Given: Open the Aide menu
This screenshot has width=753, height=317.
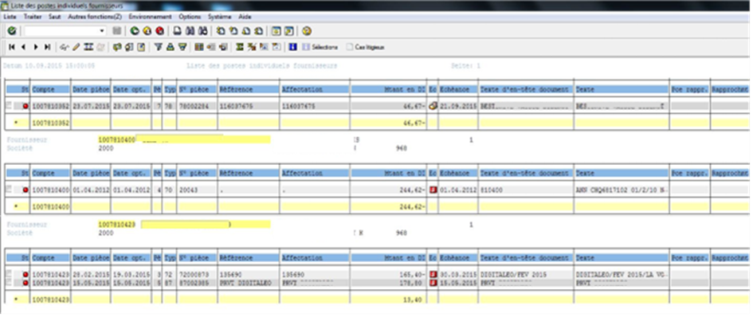Looking at the screenshot, I should tap(245, 17).
